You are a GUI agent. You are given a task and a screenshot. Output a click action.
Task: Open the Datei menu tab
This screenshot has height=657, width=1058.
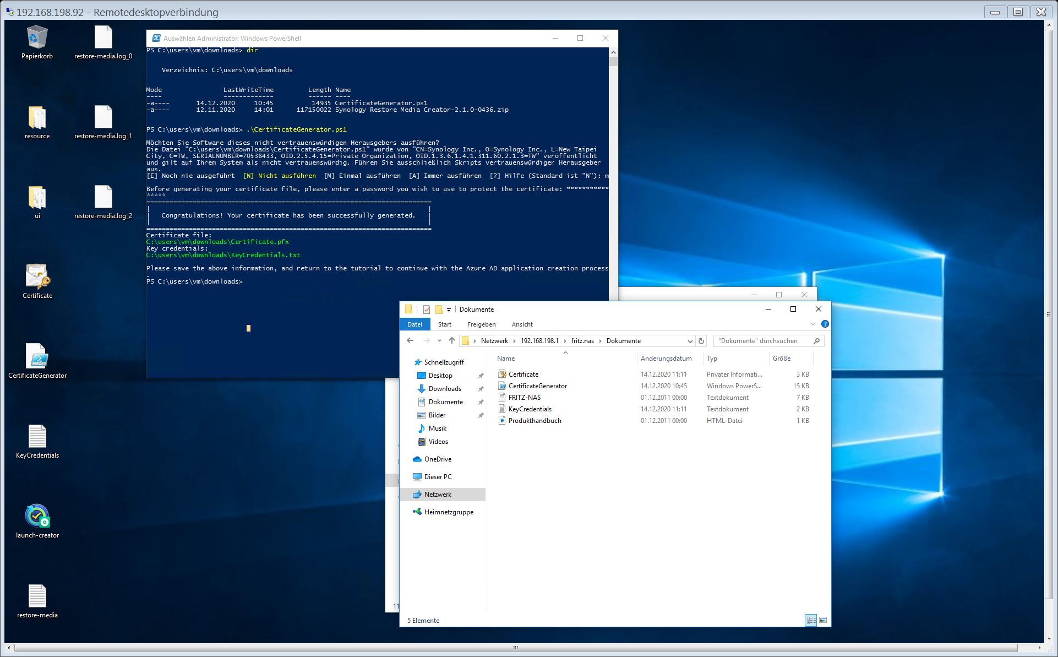(415, 324)
